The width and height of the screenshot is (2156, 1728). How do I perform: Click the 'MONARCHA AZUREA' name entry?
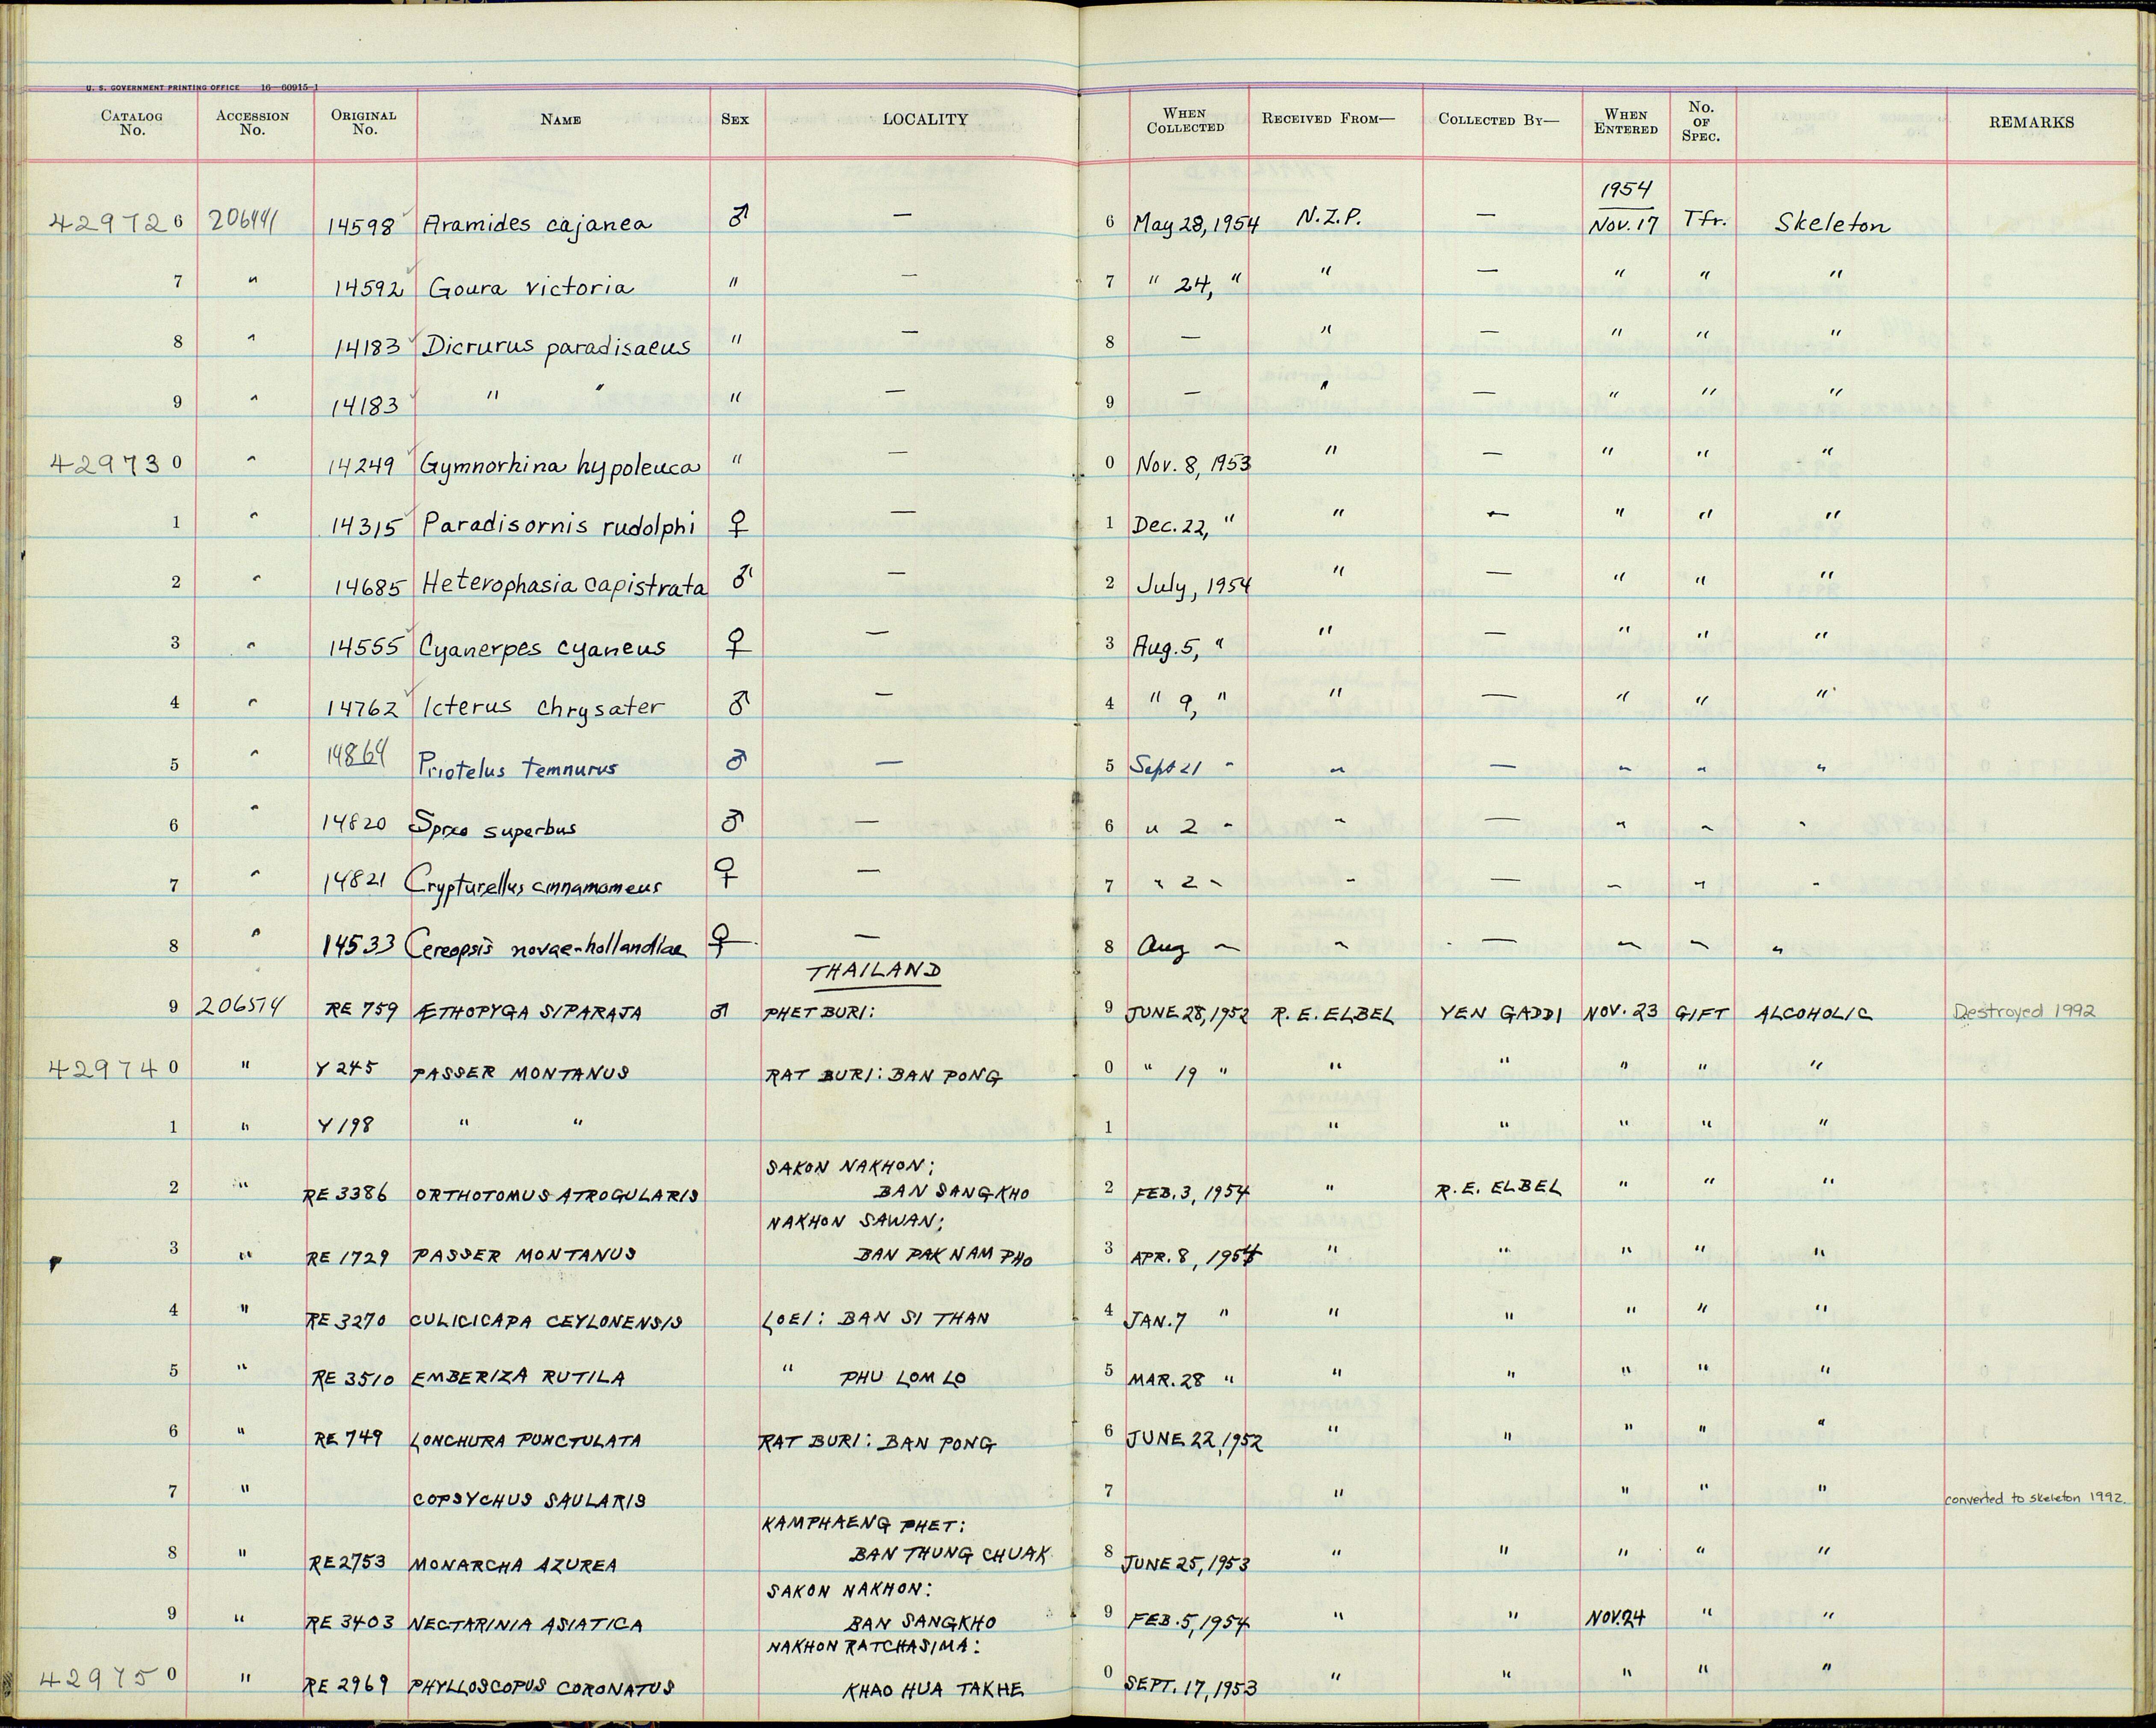click(513, 1564)
